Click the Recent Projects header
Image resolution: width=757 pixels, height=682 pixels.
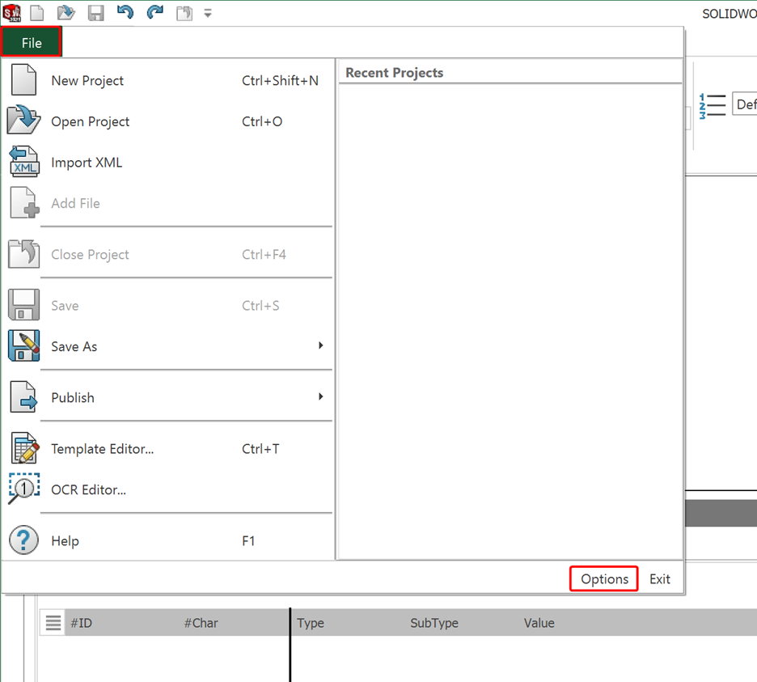(395, 73)
